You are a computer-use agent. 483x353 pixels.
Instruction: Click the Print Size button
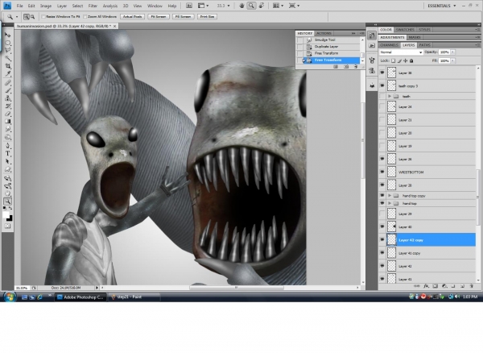[207, 17]
